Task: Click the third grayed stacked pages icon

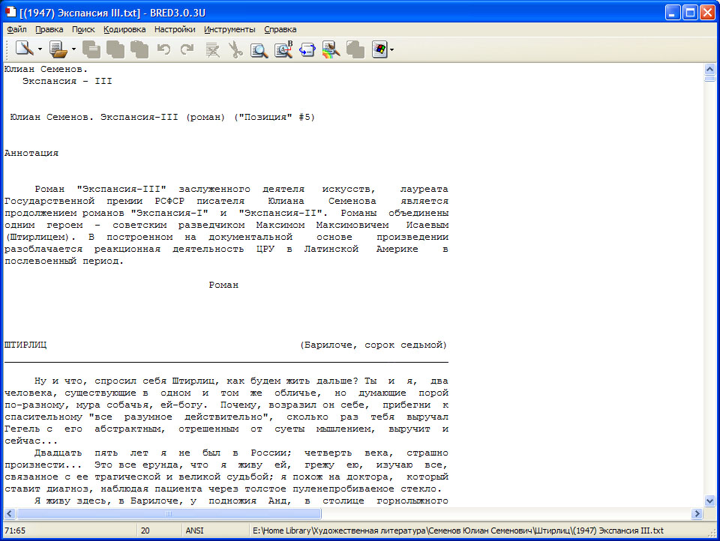Action: coord(139,49)
